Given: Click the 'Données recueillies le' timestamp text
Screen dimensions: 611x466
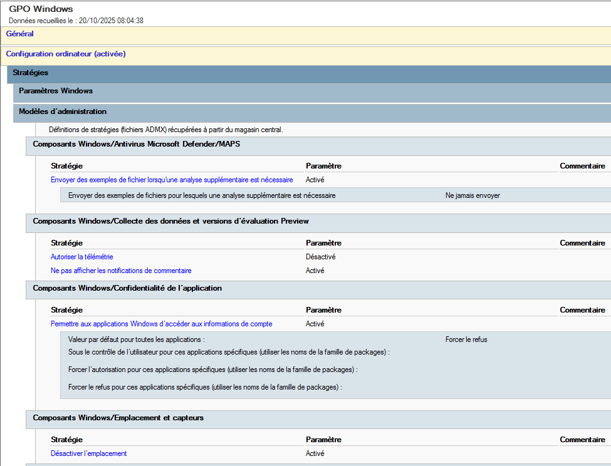Looking at the screenshot, I should click(x=76, y=21).
